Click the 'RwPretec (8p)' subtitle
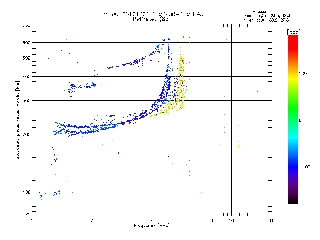This screenshot has width=320, height=240. coord(152,19)
